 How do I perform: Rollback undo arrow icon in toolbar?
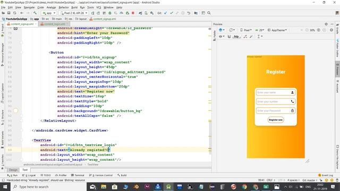coord(189,13)
